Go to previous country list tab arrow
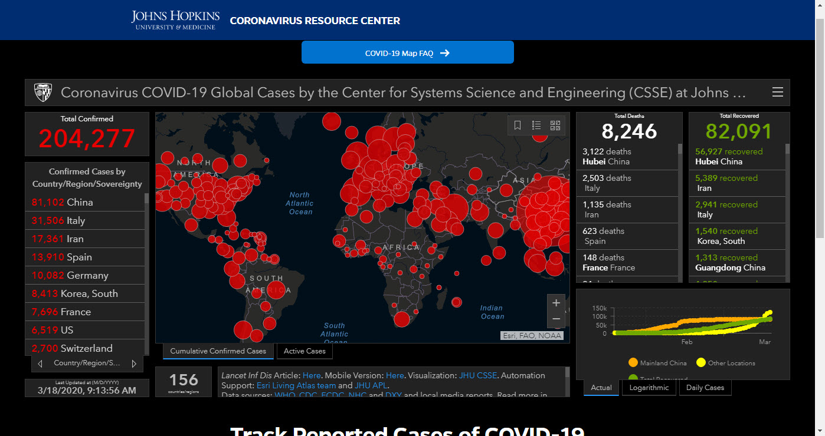This screenshot has height=436, width=825. [x=40, y=364]
